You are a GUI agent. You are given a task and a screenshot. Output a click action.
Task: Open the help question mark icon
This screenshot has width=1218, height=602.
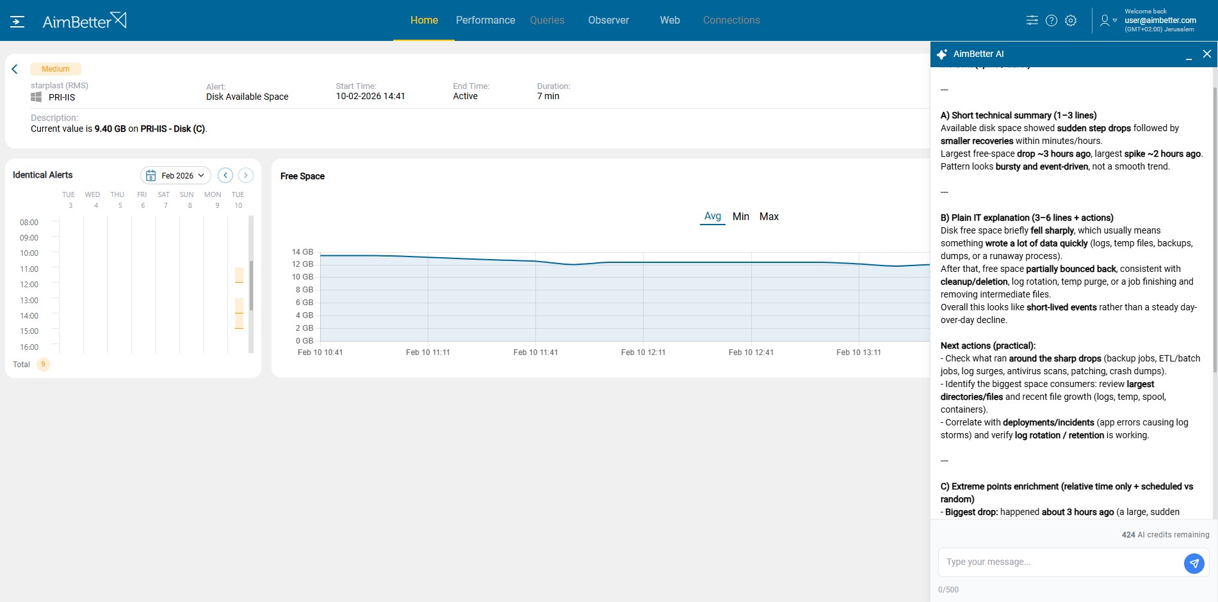(x=1051, y=20)
